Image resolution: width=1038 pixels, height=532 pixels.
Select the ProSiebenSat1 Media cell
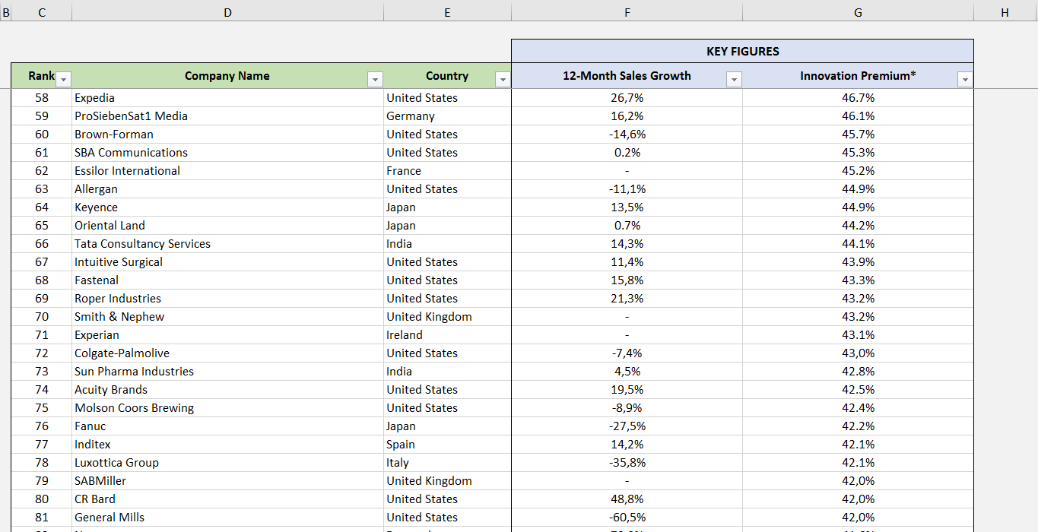click(x=228, y=116)
